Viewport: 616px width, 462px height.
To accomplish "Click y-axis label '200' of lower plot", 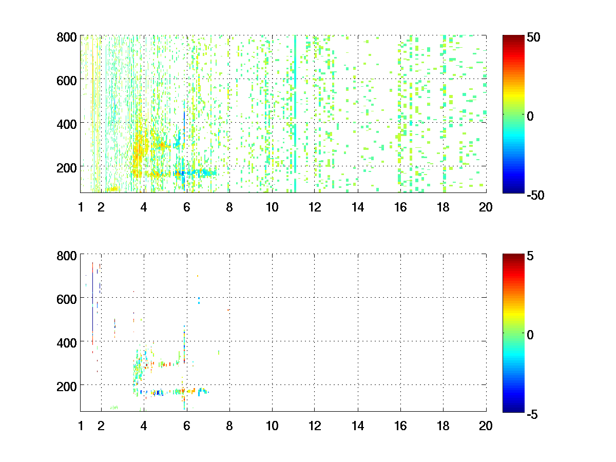I will tap(67, 386).
